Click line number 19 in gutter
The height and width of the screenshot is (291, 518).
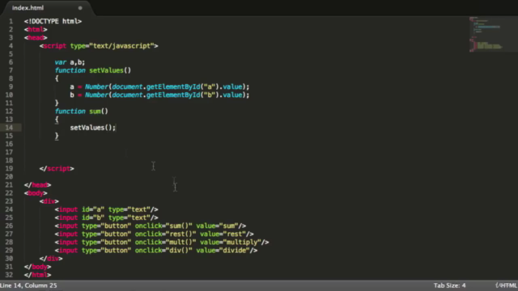point(9,169)
